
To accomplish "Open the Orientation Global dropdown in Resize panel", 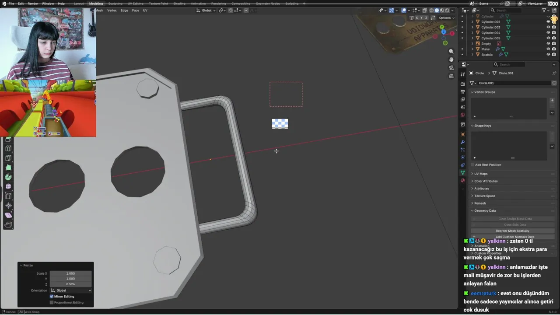I will 71,290.
